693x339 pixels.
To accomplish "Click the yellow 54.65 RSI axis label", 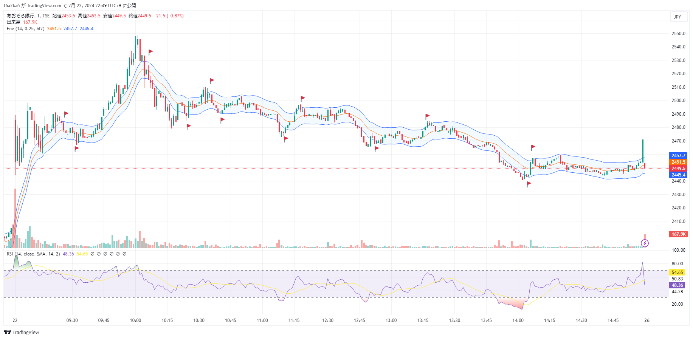I will point(677,272).
